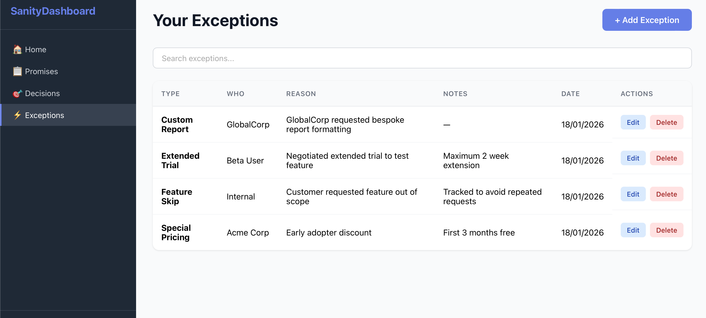This screenshot has width=706, height=318.
Task: Delete the GlobalCorp Custom Report row
Action: 666,122
